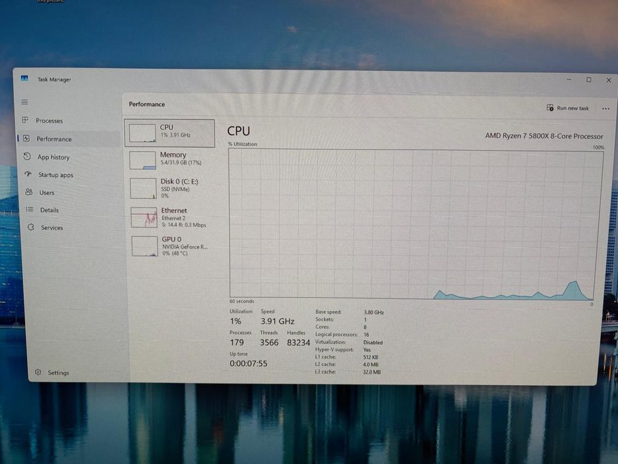Open the hamburger navigation menu
This screenshot has width=618, height=464.
[x=25, y=102]
